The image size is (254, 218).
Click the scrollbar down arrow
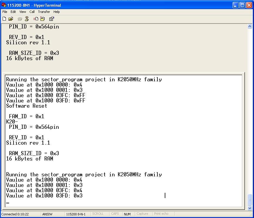250,208
